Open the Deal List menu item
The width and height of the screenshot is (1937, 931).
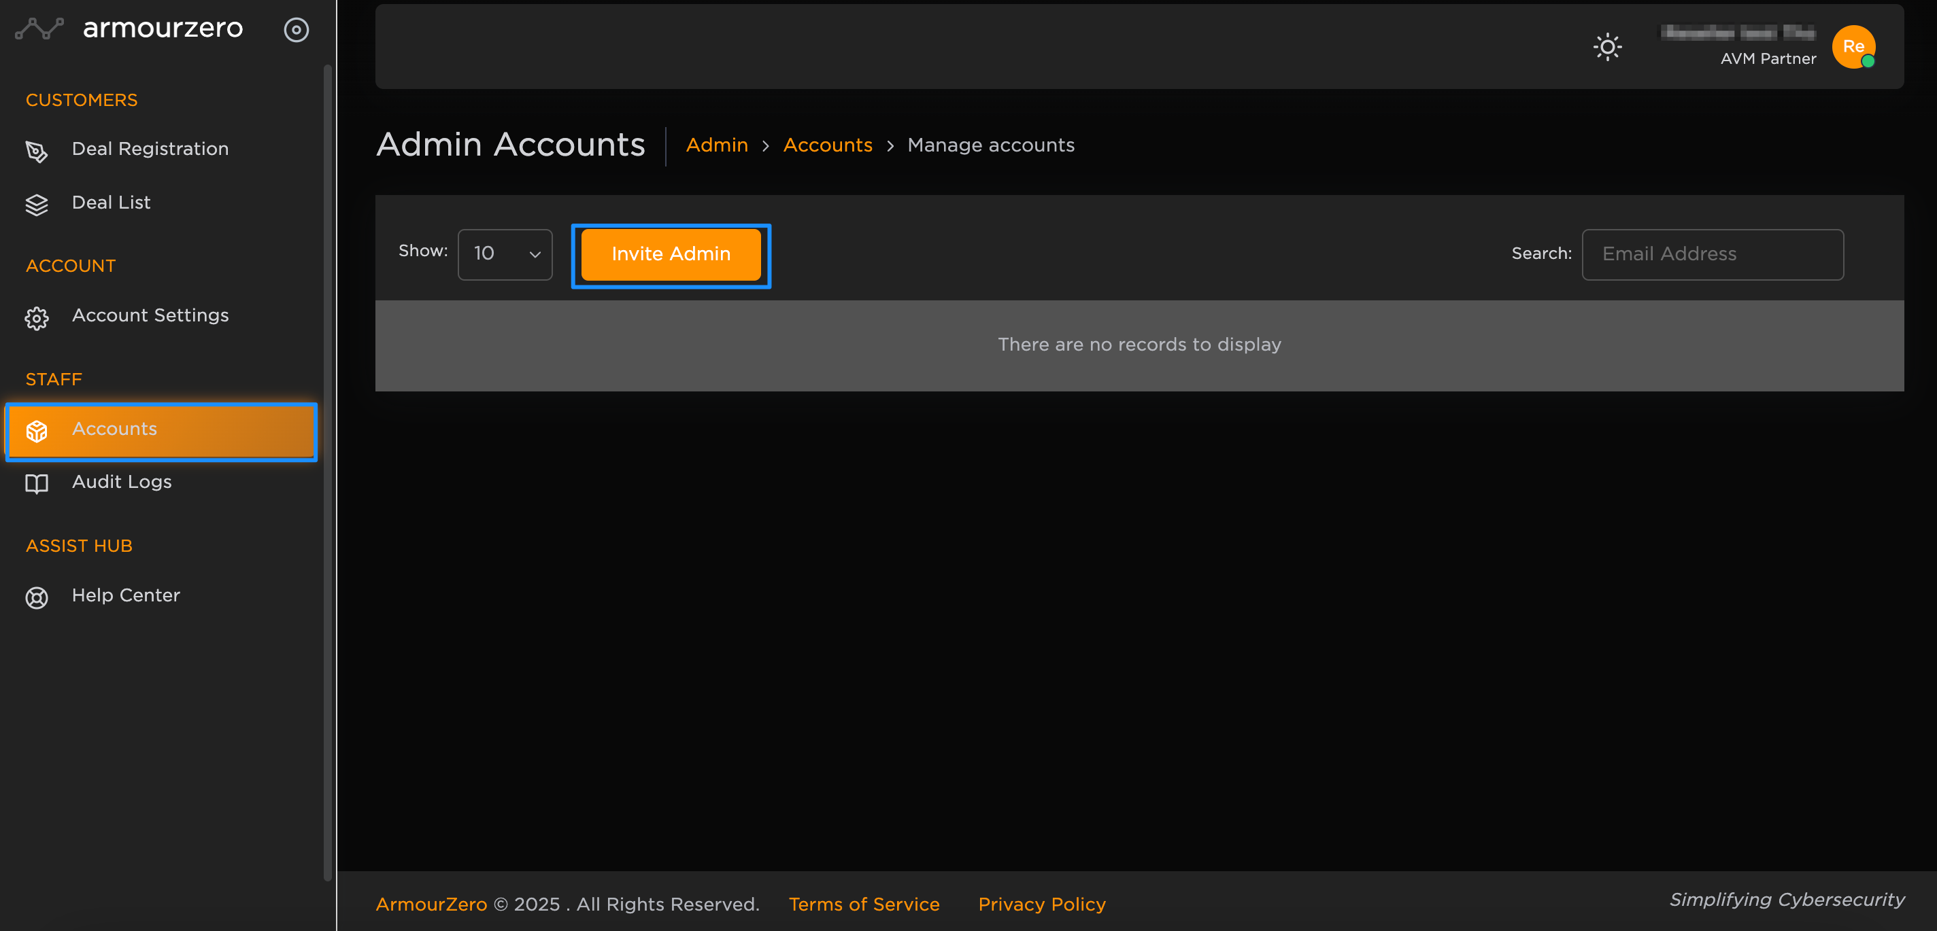pos(112,203)
